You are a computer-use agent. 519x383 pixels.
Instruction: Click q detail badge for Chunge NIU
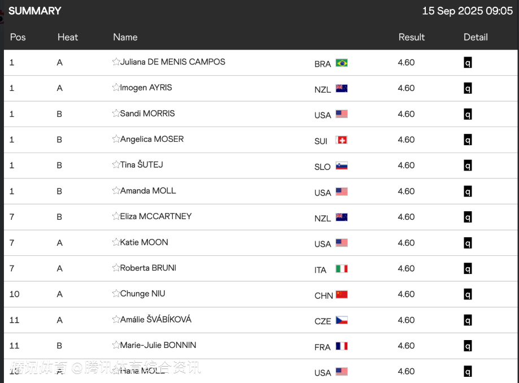click(x=468, y=294)
